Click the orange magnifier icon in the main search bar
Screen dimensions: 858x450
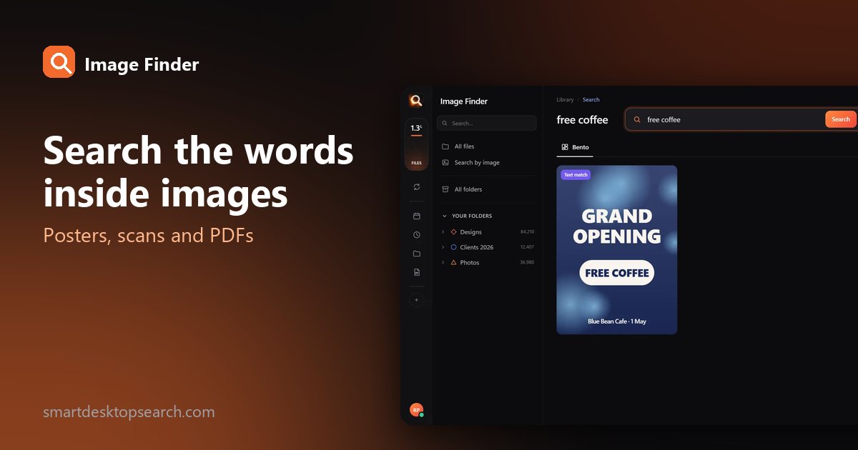click(637, 120)
